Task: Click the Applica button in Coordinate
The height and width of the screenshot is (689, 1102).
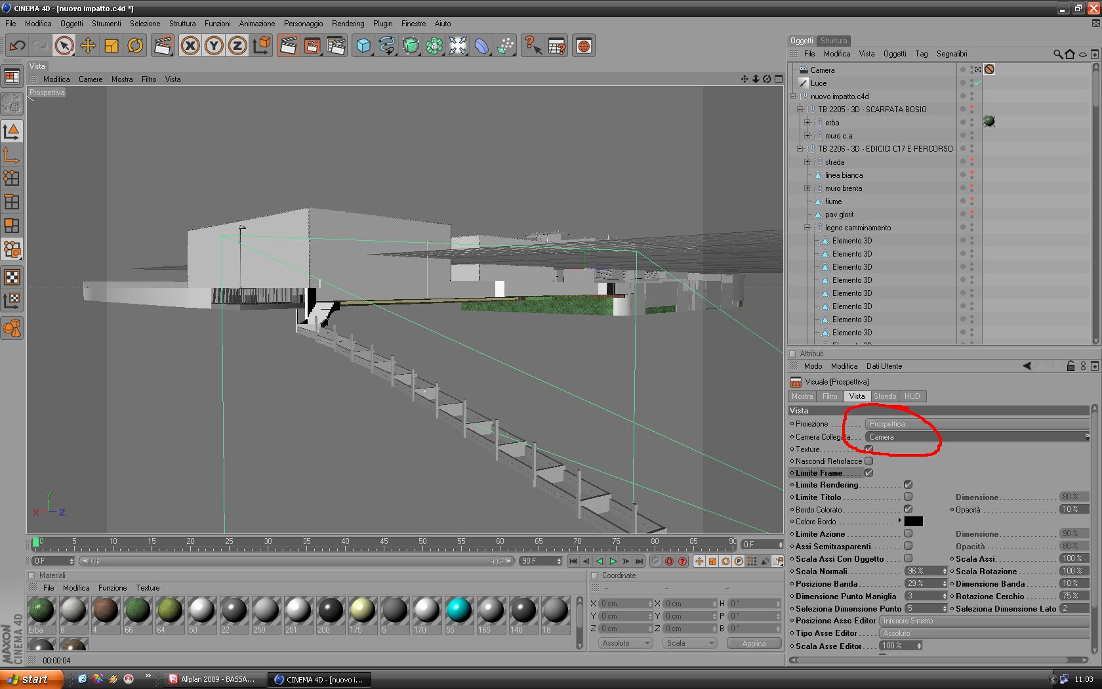Action: [x=754, y=644]
